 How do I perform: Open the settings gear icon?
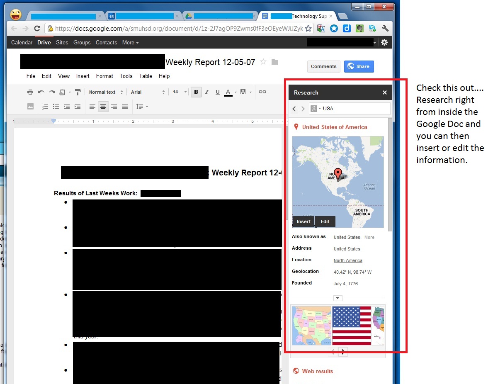pyautogui.click(x=384, y=42)
